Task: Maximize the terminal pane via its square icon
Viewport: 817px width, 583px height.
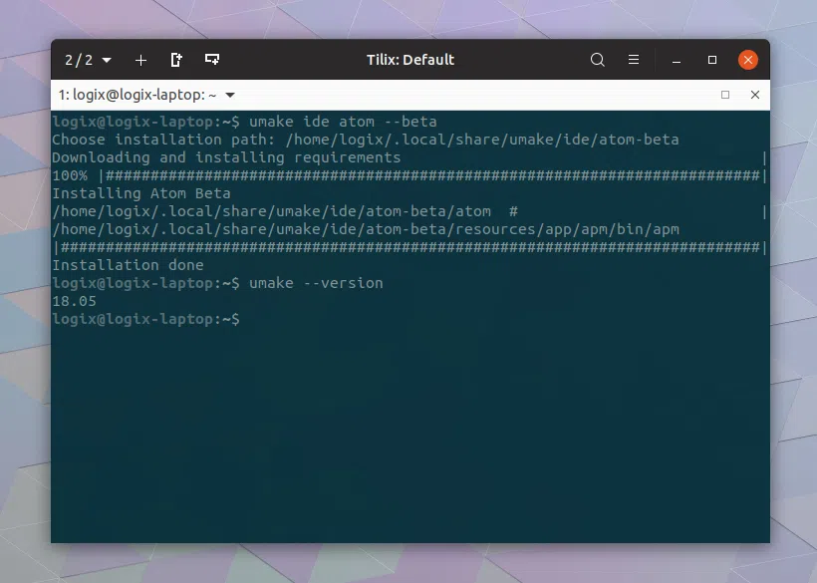Action: point(725,95)
